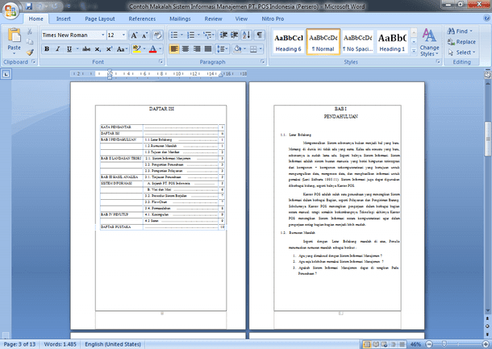Viewport: 492px width, 349px height.
Task: Apply subscript formatting
Action: click(x=98, y=49)
